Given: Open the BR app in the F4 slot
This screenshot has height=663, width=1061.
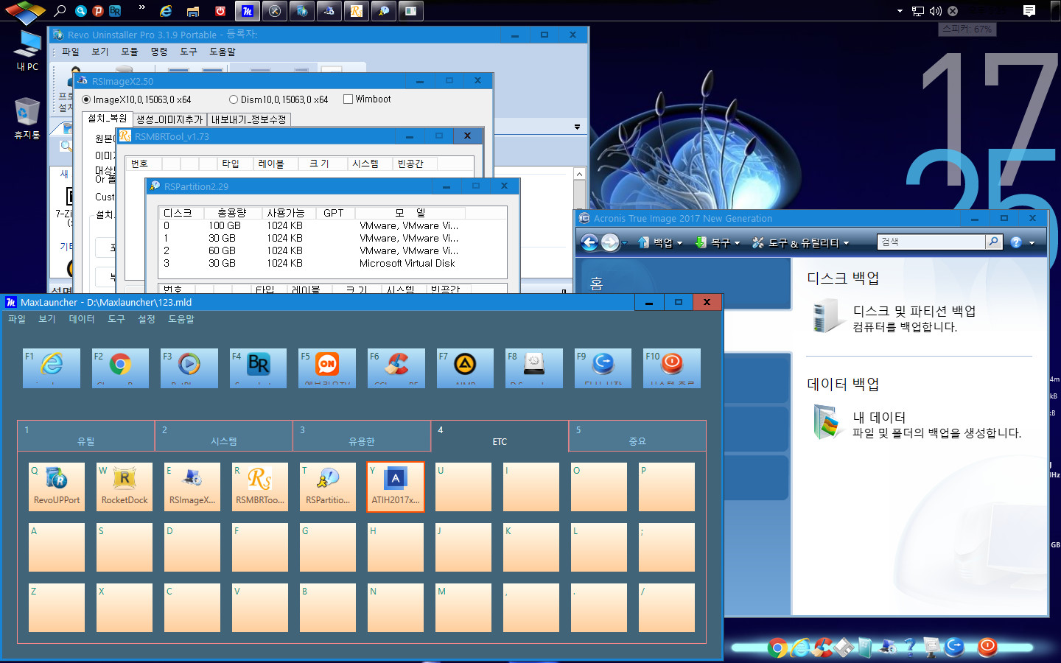Looking at the screenshot, I should coord(259,368).
